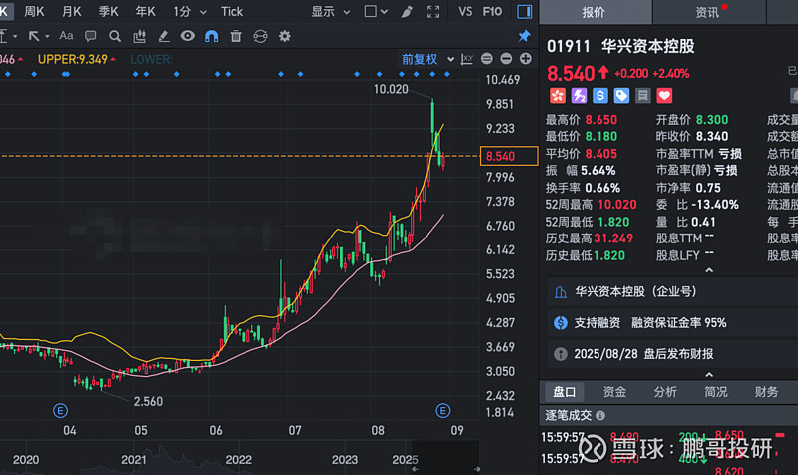Delete drawings with the trash icon
The image size is (798, 475).
(236, 36)
